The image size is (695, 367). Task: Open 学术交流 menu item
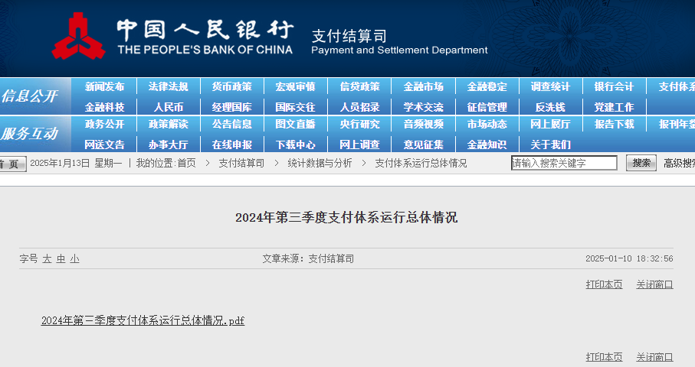coord(423,107)
